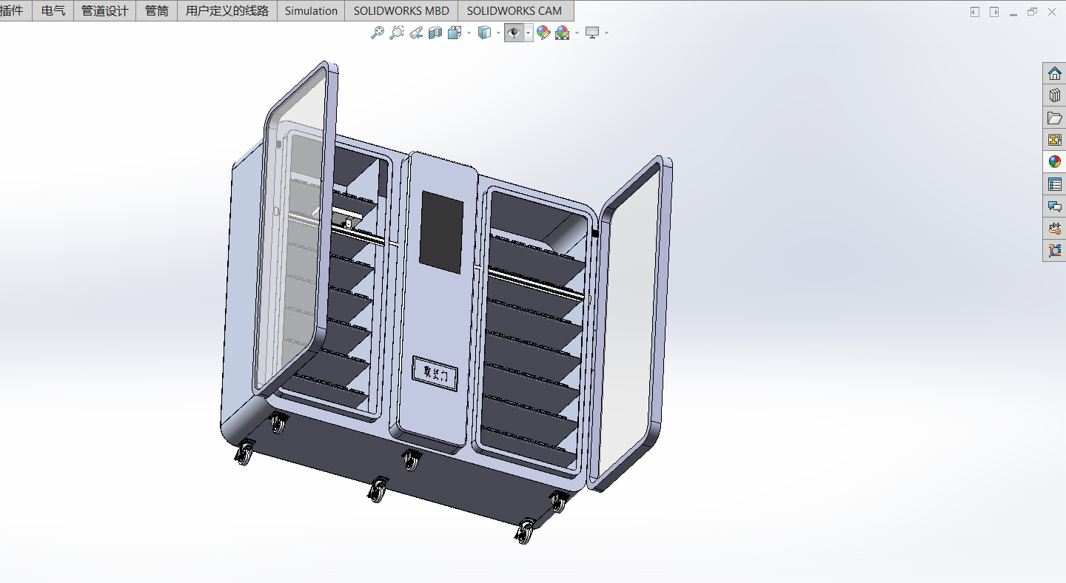The height and width of the screenshot is (583, 1066).
Task: Select the Zoom to Area tool
Action: (x=397, y=33)
